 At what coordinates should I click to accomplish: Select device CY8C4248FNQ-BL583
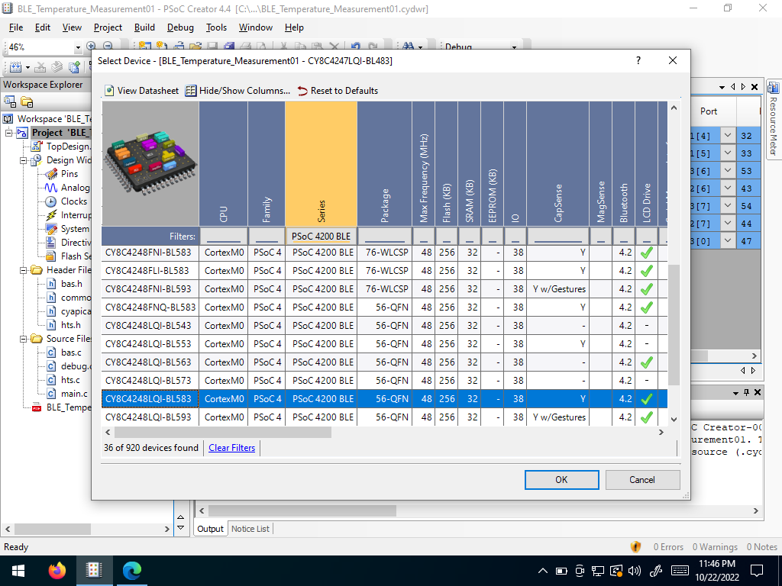click(x=150, y=307)
